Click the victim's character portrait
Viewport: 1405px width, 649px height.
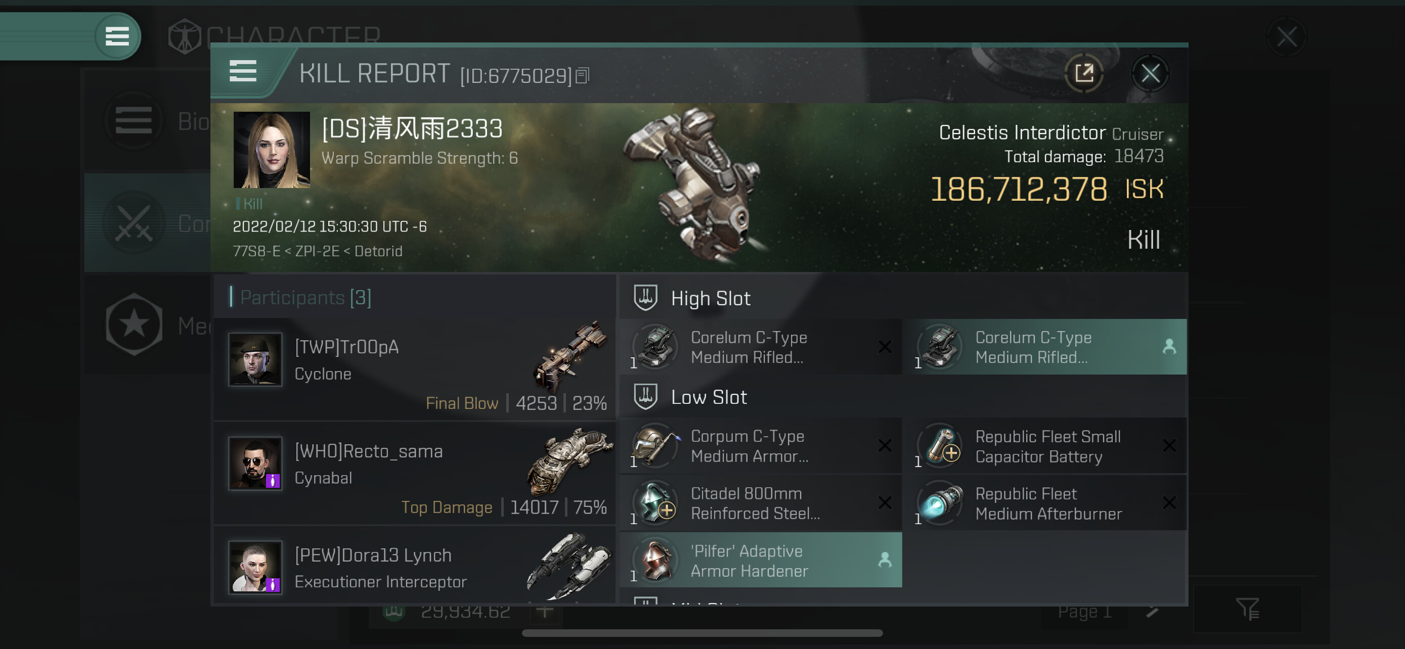pos(272,150)
